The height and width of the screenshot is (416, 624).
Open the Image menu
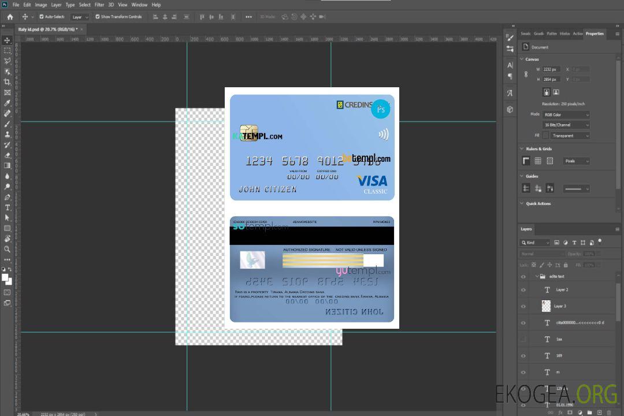(41, 5)
